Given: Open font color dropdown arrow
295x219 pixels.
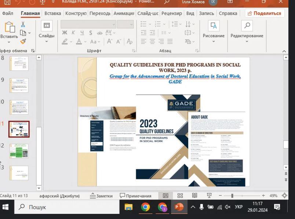Looking at the screenshot, I should click(85, 41).
